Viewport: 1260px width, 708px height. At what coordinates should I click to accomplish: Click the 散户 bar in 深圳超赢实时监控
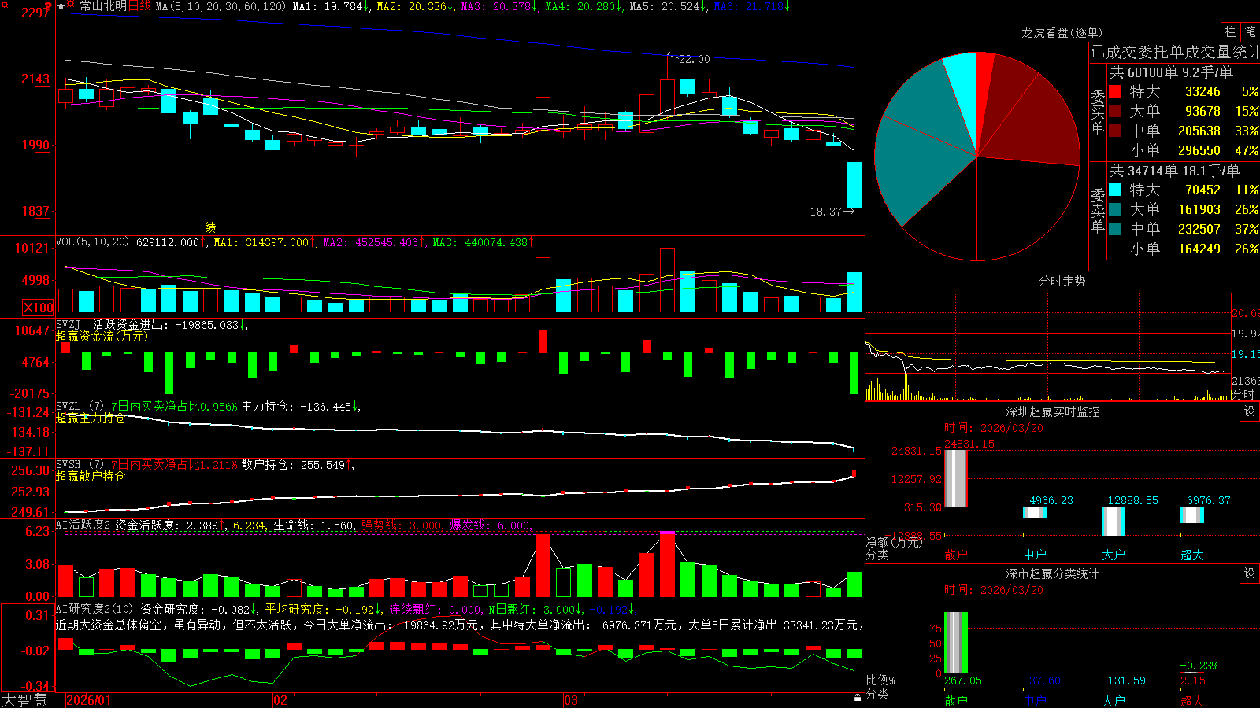(955, 478)
